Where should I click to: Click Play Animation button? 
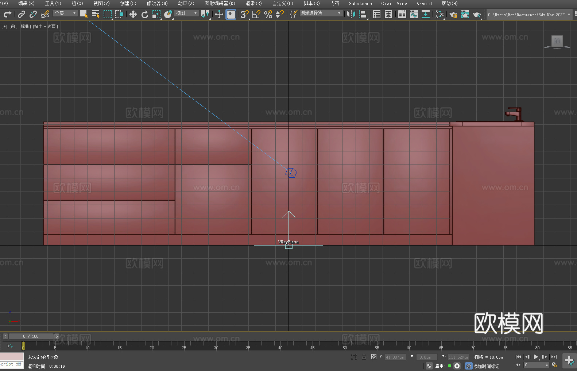(x=536, y=357)
